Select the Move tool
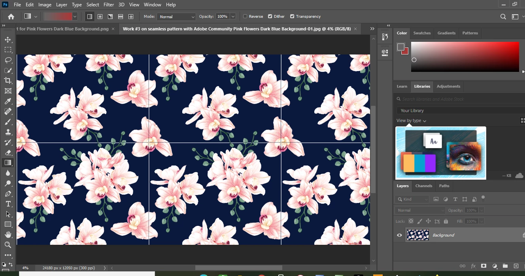Viewport: 525px width, 276px height. click(x=8, y=39)
